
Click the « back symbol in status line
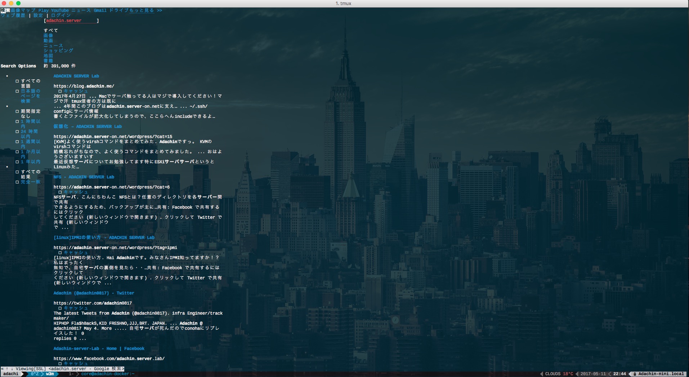tap(2, 369)
